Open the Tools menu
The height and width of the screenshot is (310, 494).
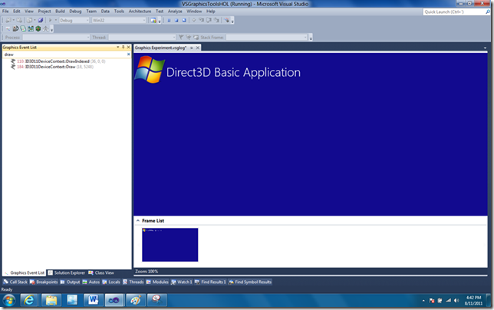119,11
